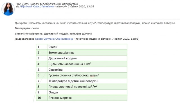The image size is (180, 103).
Task: Select post title 'Дати назву відображеним атрибутам'
Action: [50, 4]
